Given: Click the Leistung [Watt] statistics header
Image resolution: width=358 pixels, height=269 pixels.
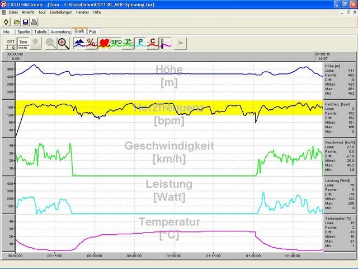Looking at the screenshot, I should [337, 180].
